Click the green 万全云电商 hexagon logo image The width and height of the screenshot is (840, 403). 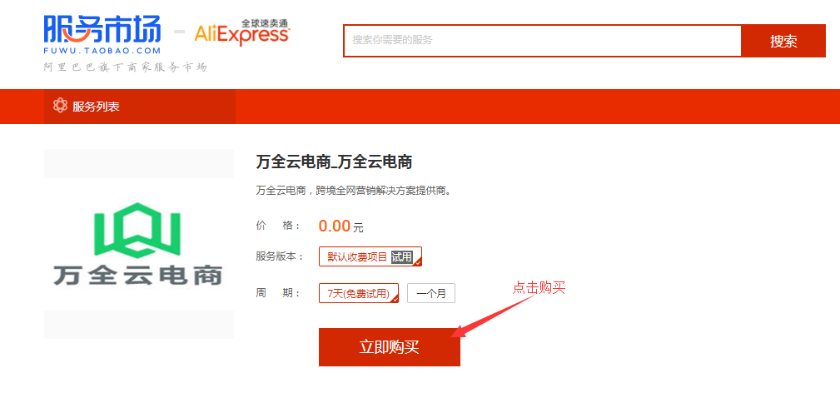tap(137, 231)
